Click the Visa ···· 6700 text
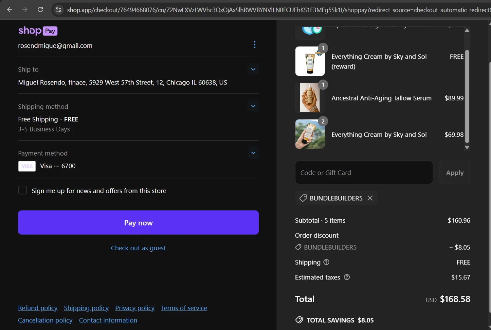Viewport: 491px width, 330px height. pyautogui.click(x=58, y=166)
